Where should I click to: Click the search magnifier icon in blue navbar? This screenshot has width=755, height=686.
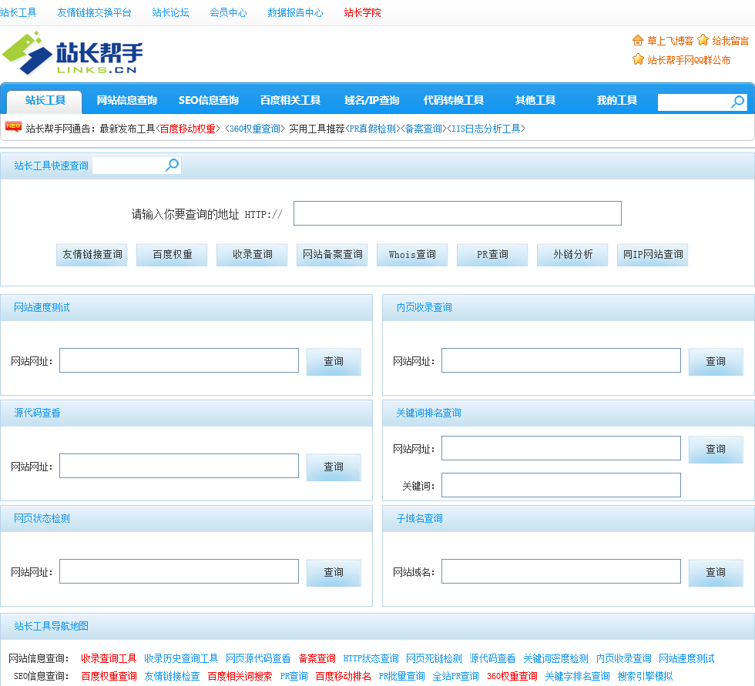click(738, 102)
